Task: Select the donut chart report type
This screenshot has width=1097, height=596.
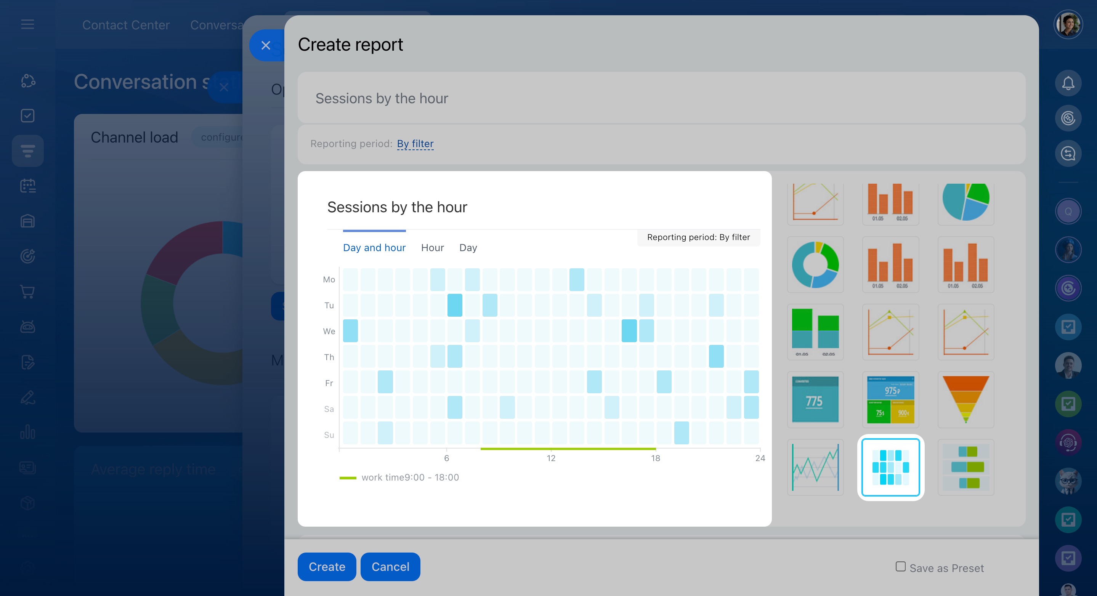Action: click(x=815, y=265)
